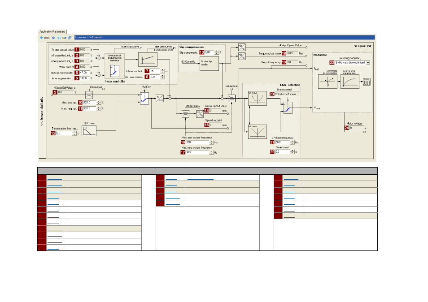Open the Inverter error characteristic block
Screen dimensions: 428x302
point(349,82)
